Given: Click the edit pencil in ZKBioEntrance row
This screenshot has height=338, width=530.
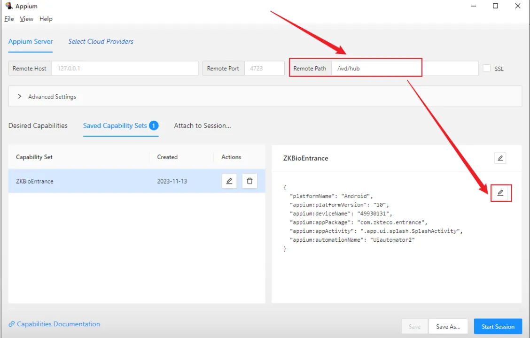Looking at the screenshot, I should 229,181.
